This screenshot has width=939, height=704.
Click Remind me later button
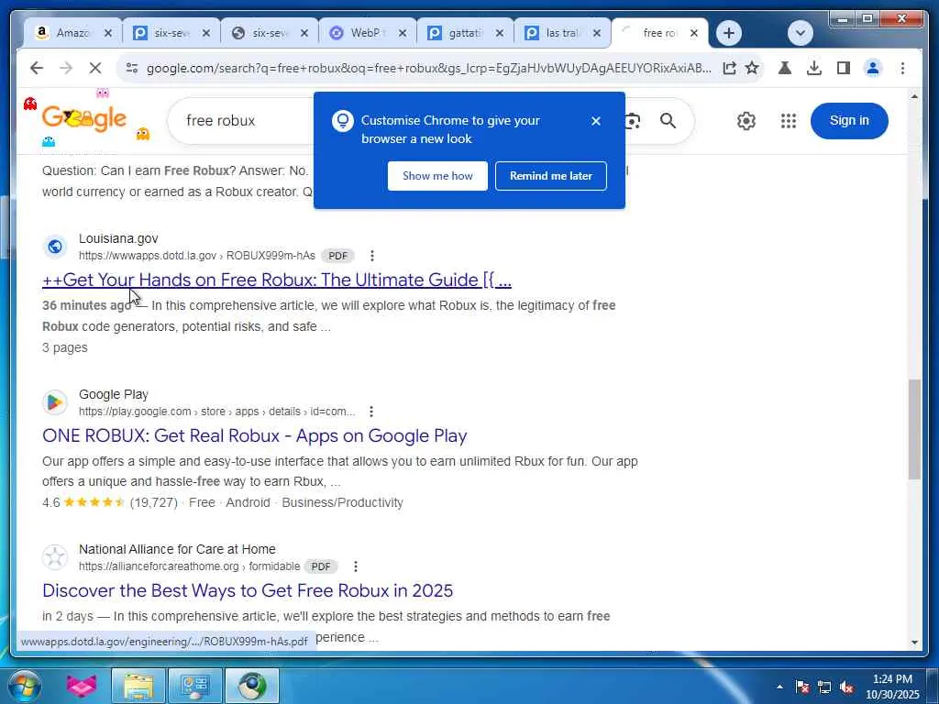click(550, 176)
